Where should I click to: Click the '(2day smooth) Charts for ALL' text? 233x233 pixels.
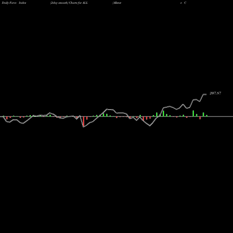[x=69, y=3]
